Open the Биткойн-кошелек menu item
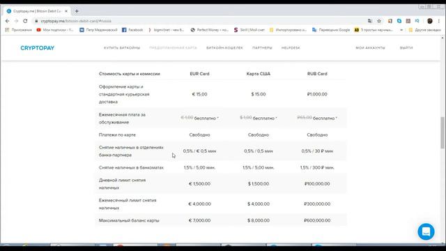 click(x=224, y=48)
